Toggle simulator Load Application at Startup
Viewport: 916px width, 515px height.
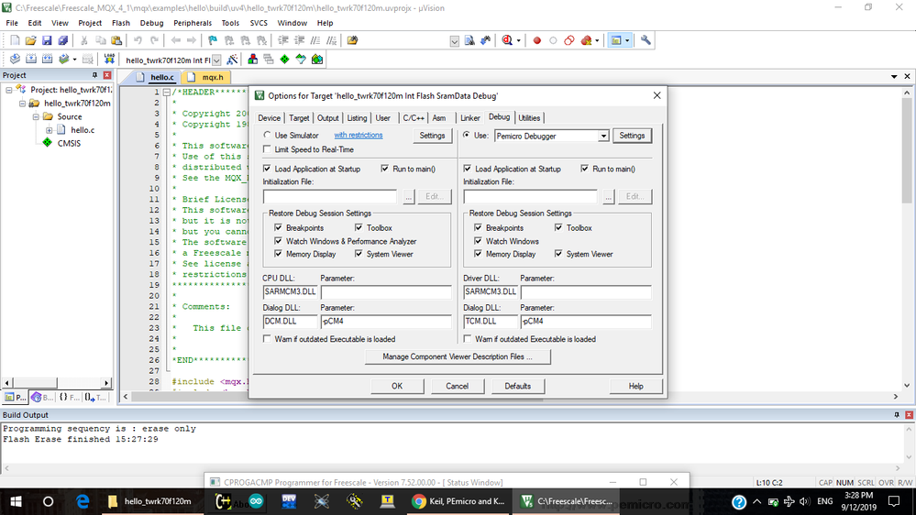268,169
